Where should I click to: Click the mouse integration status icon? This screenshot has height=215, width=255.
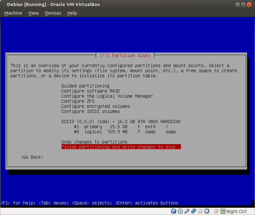point(216,211)
